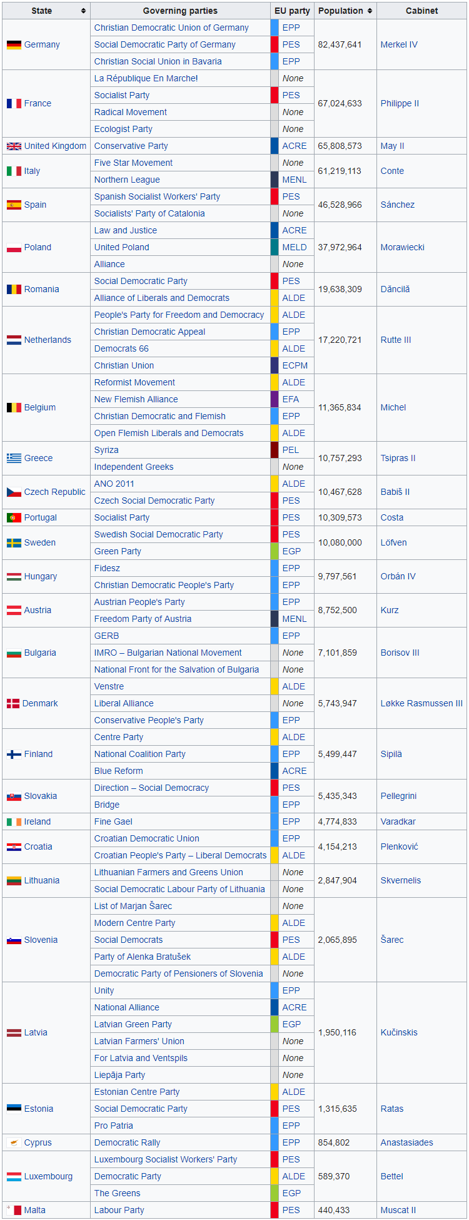Screen dimensions: 469x1220
Task: Click the Greece flag icon
Action: pos(14,459)
